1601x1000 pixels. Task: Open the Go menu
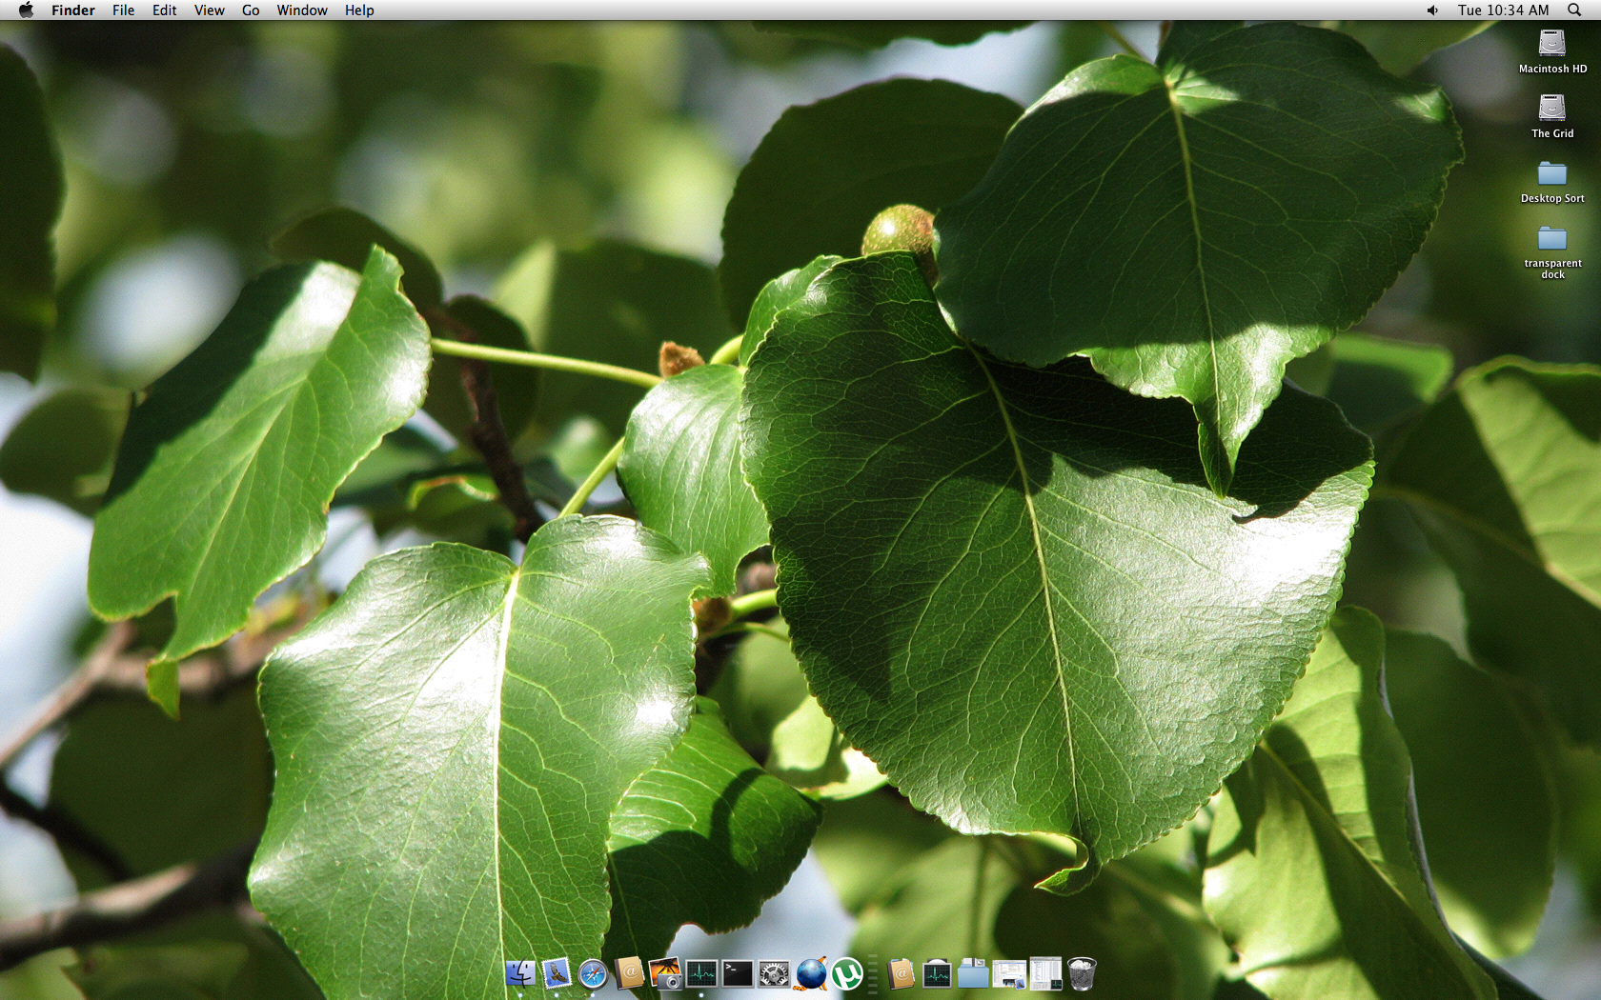tap(251, 10)
